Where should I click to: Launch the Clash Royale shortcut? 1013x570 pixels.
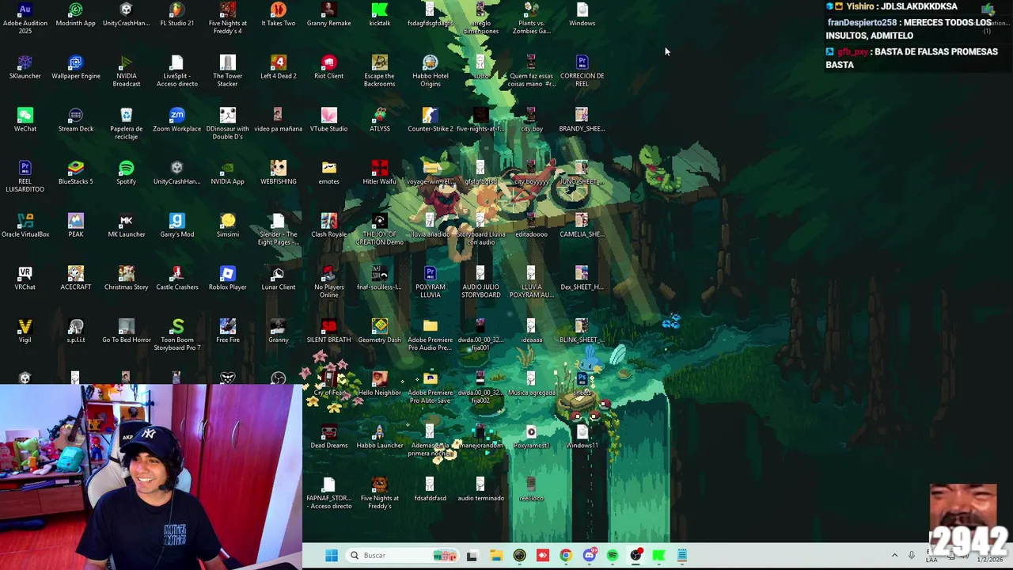(x=328, y=226)
